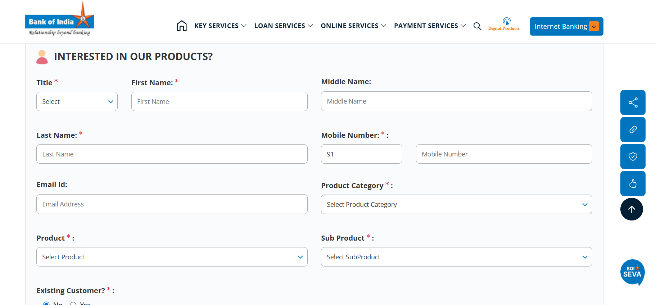
Task: Open the BOI SEVA chat assistant
Action: click(632, 272)
